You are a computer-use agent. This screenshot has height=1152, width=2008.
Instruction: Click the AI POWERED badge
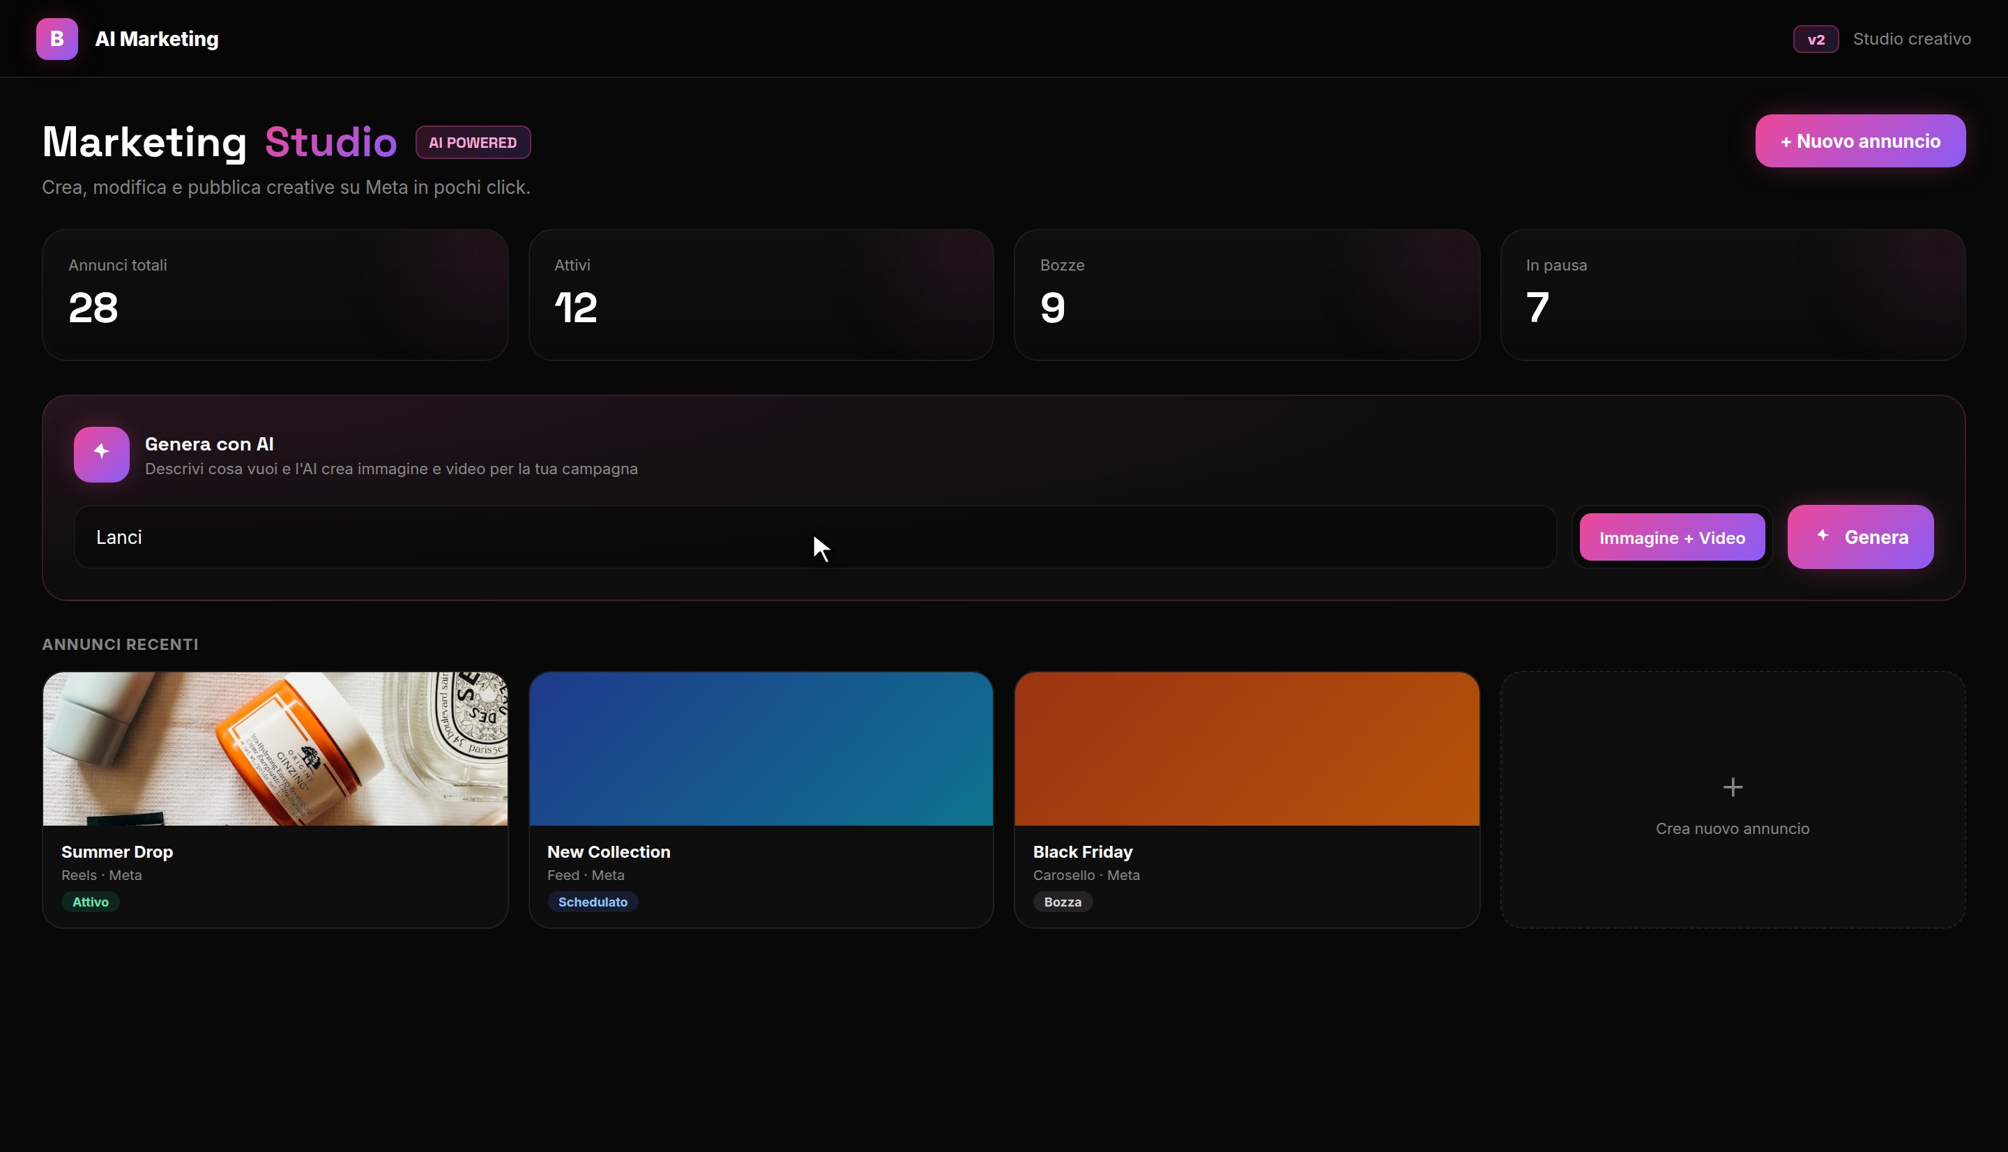[x=473, y=142]
